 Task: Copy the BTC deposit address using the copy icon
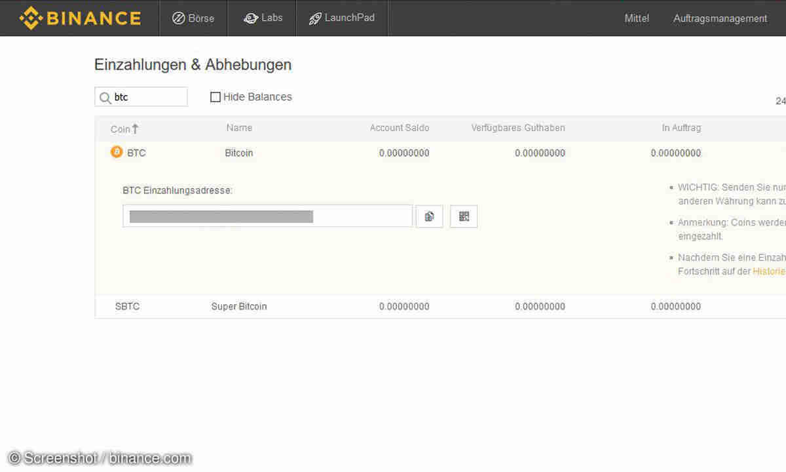(x=429, y=216)
